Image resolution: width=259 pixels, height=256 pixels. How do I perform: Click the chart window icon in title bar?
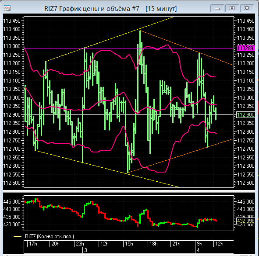7,8
